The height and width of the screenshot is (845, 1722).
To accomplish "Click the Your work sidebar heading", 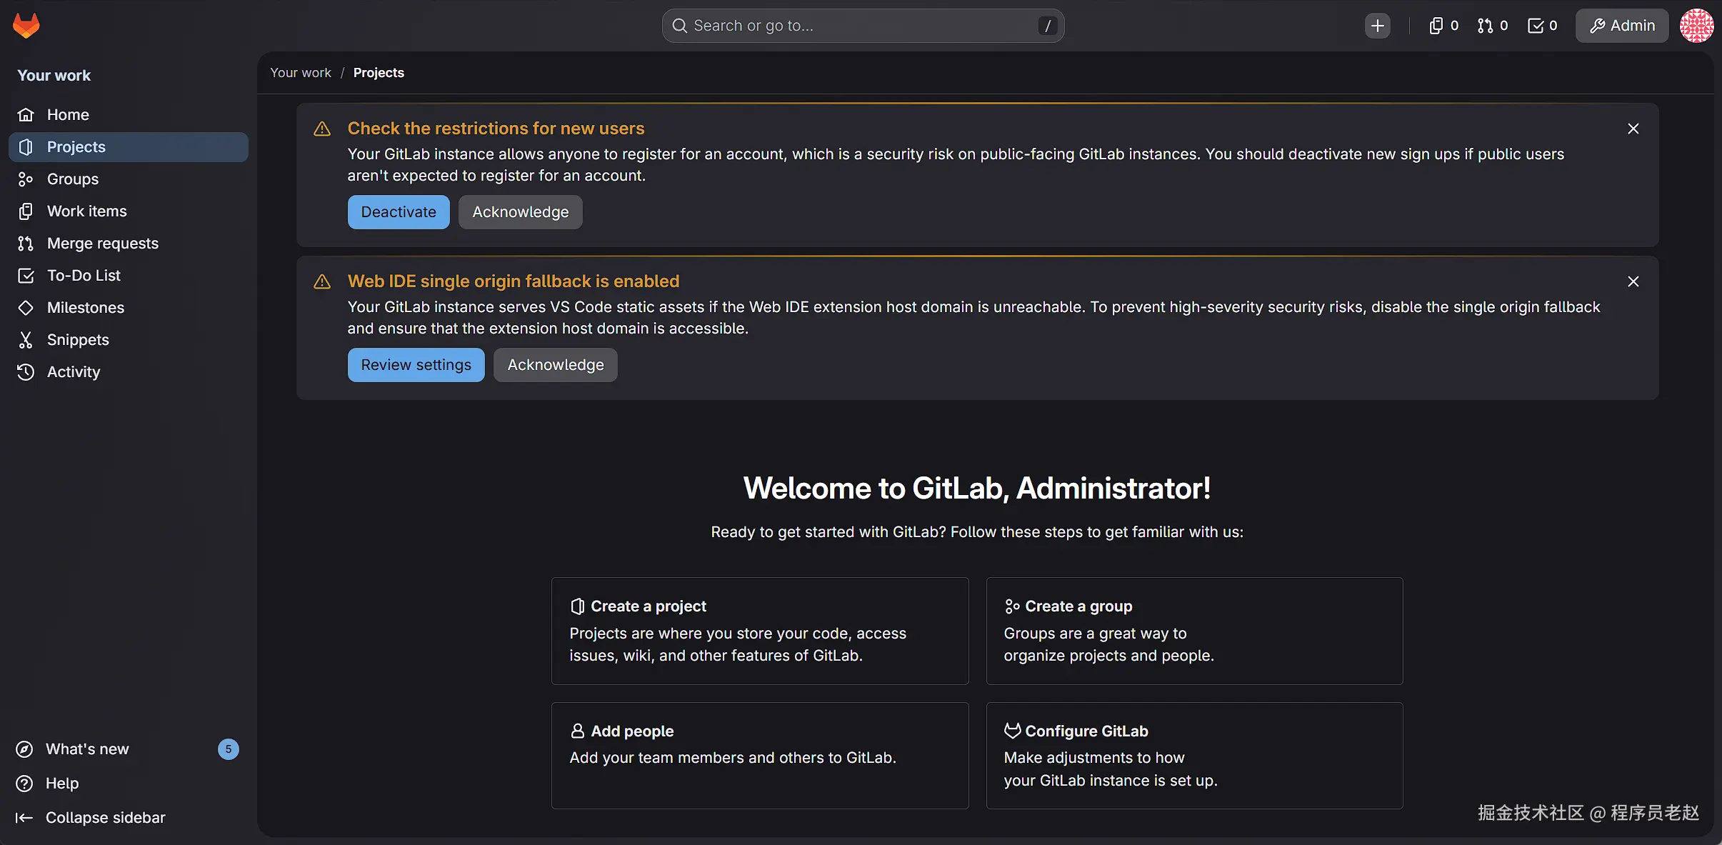I will coord(54,76).
